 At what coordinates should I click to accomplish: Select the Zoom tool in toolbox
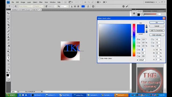(x=8, y=70)
